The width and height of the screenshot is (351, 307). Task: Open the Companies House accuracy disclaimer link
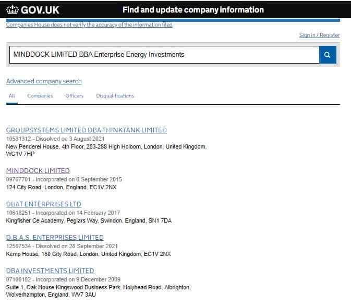click(89, 24)
